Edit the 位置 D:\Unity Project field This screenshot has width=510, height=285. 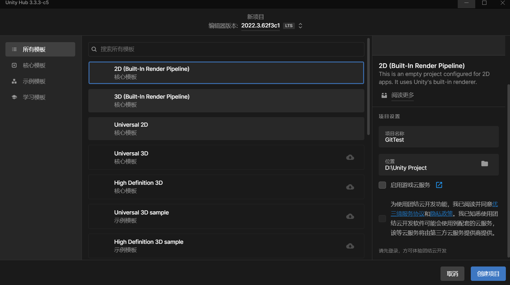tap(439, 165)
